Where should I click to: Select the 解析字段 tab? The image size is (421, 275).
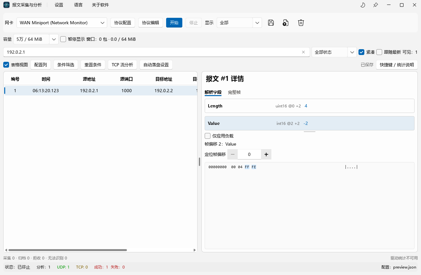pos(213,92)
